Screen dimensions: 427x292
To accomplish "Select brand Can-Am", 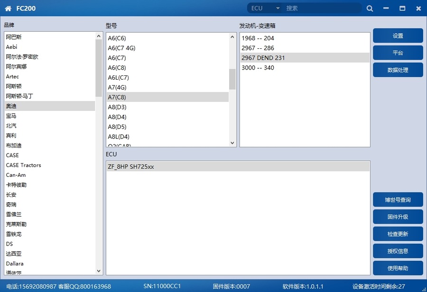I will [x=50, y=175].
